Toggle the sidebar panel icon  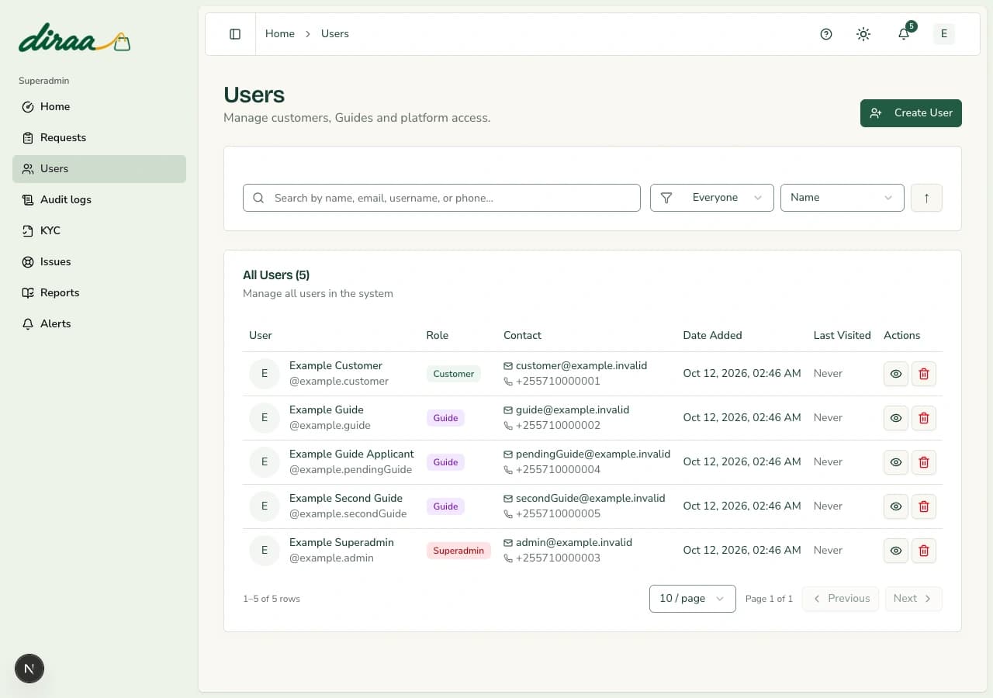point(235,34)
